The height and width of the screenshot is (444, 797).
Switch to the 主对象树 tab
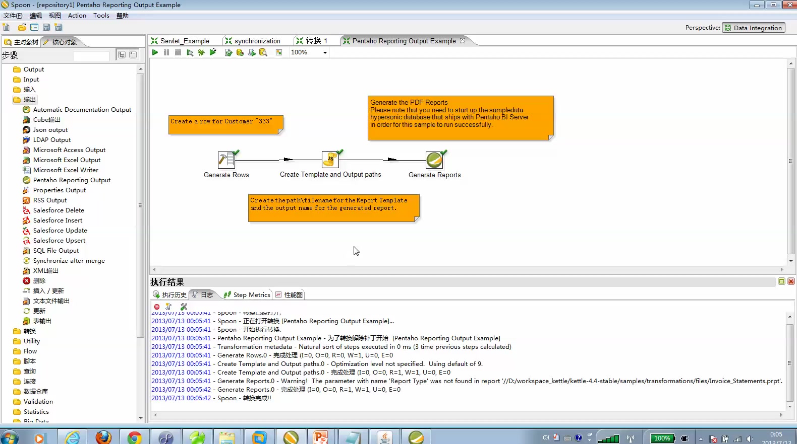(21, 42)
